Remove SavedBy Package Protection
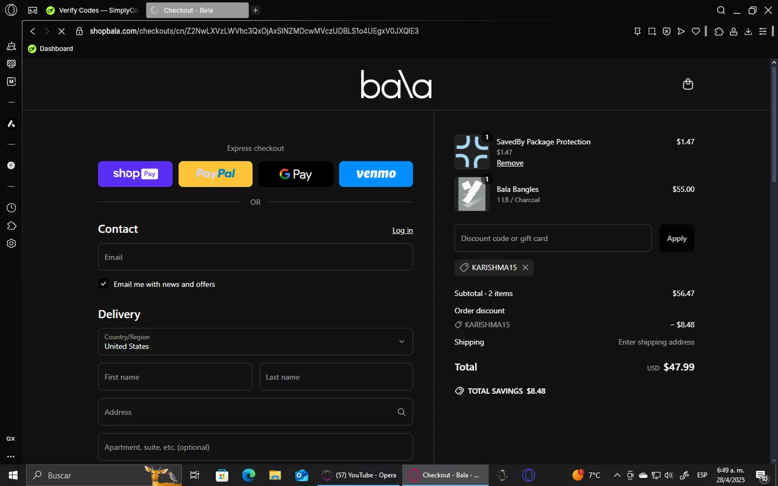778x486 pixels. click(510, 163)
